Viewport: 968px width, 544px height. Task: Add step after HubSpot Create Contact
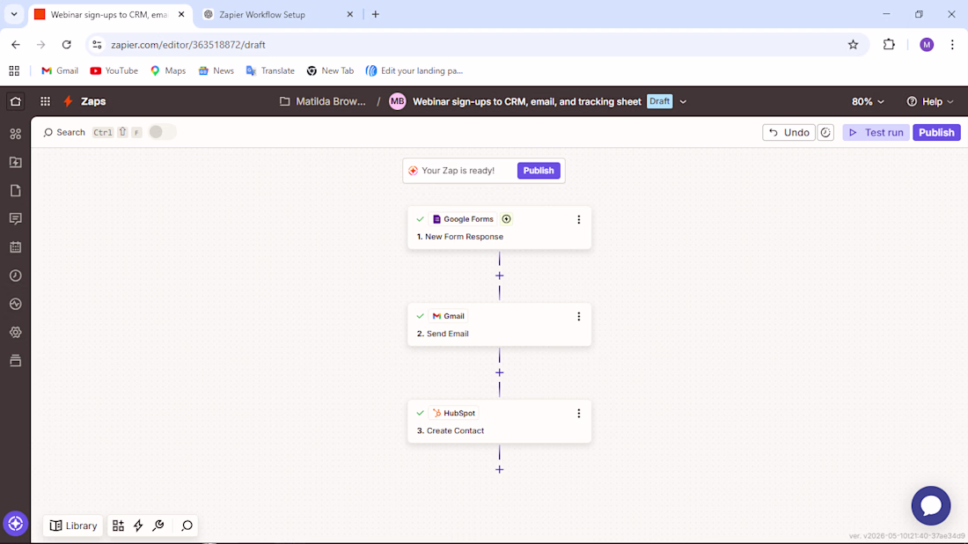(x=500, y=469)
